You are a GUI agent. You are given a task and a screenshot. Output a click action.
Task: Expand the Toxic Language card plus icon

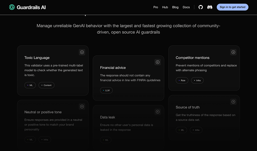click(x=82, y=52)
